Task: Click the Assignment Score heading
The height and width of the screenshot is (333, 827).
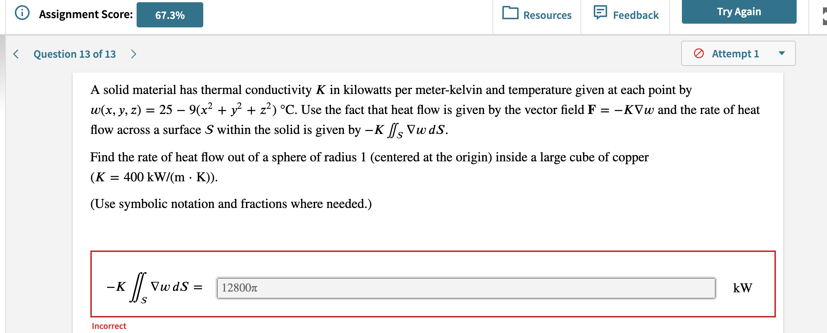Action: (x=86, y=14)
